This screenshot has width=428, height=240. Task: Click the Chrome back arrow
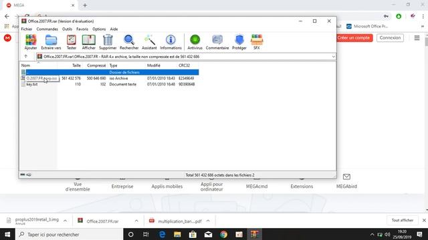(7, 16)
